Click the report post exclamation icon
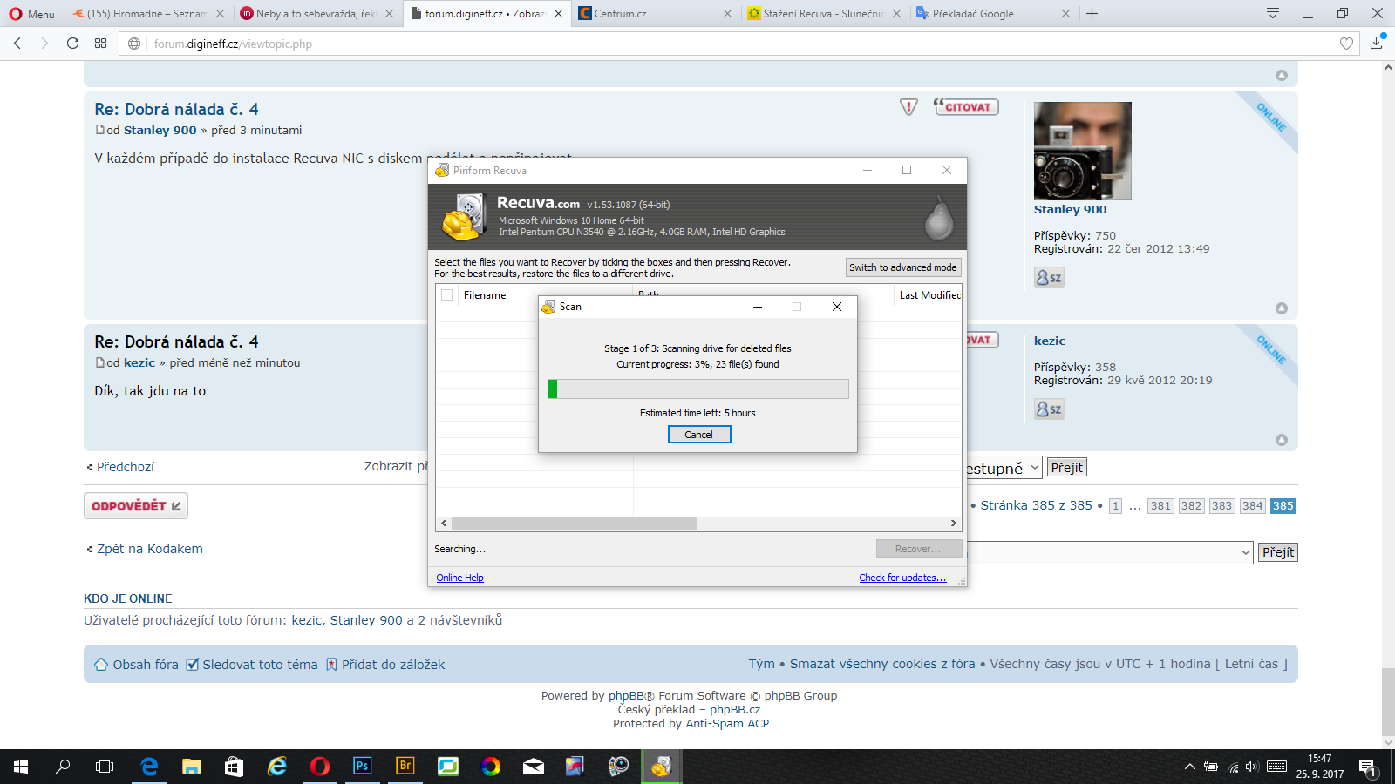This screenshot has width=1395, height=784. (x=908, y=107)
